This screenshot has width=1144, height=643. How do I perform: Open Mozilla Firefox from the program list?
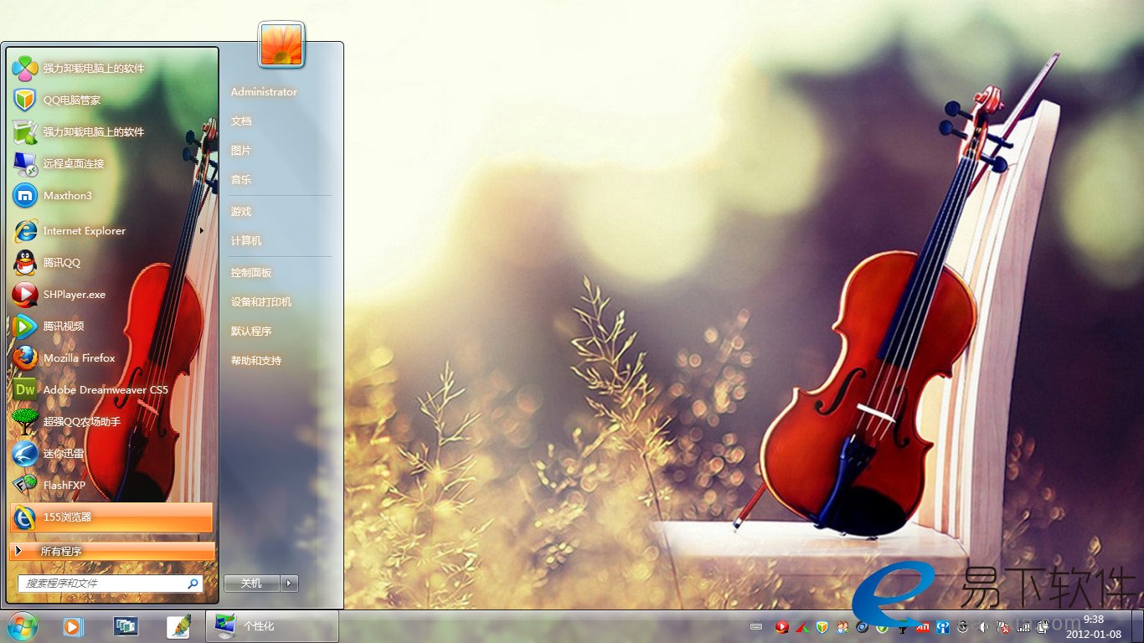79,358
